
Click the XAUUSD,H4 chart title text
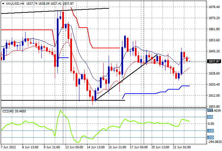tap(15, 4)
